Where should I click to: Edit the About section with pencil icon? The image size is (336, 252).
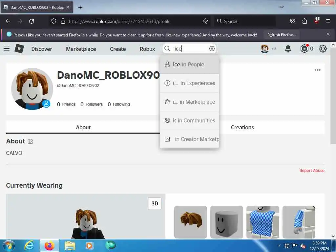coord(30,141)
